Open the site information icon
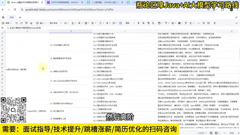This screenshot has height=135, width=240. [22, 9]
